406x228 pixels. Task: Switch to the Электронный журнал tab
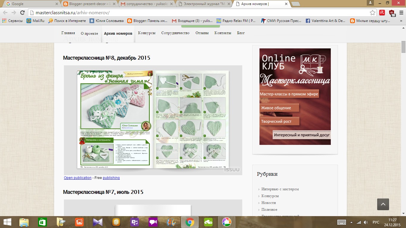pyautogui.click(x=204, y=4)
